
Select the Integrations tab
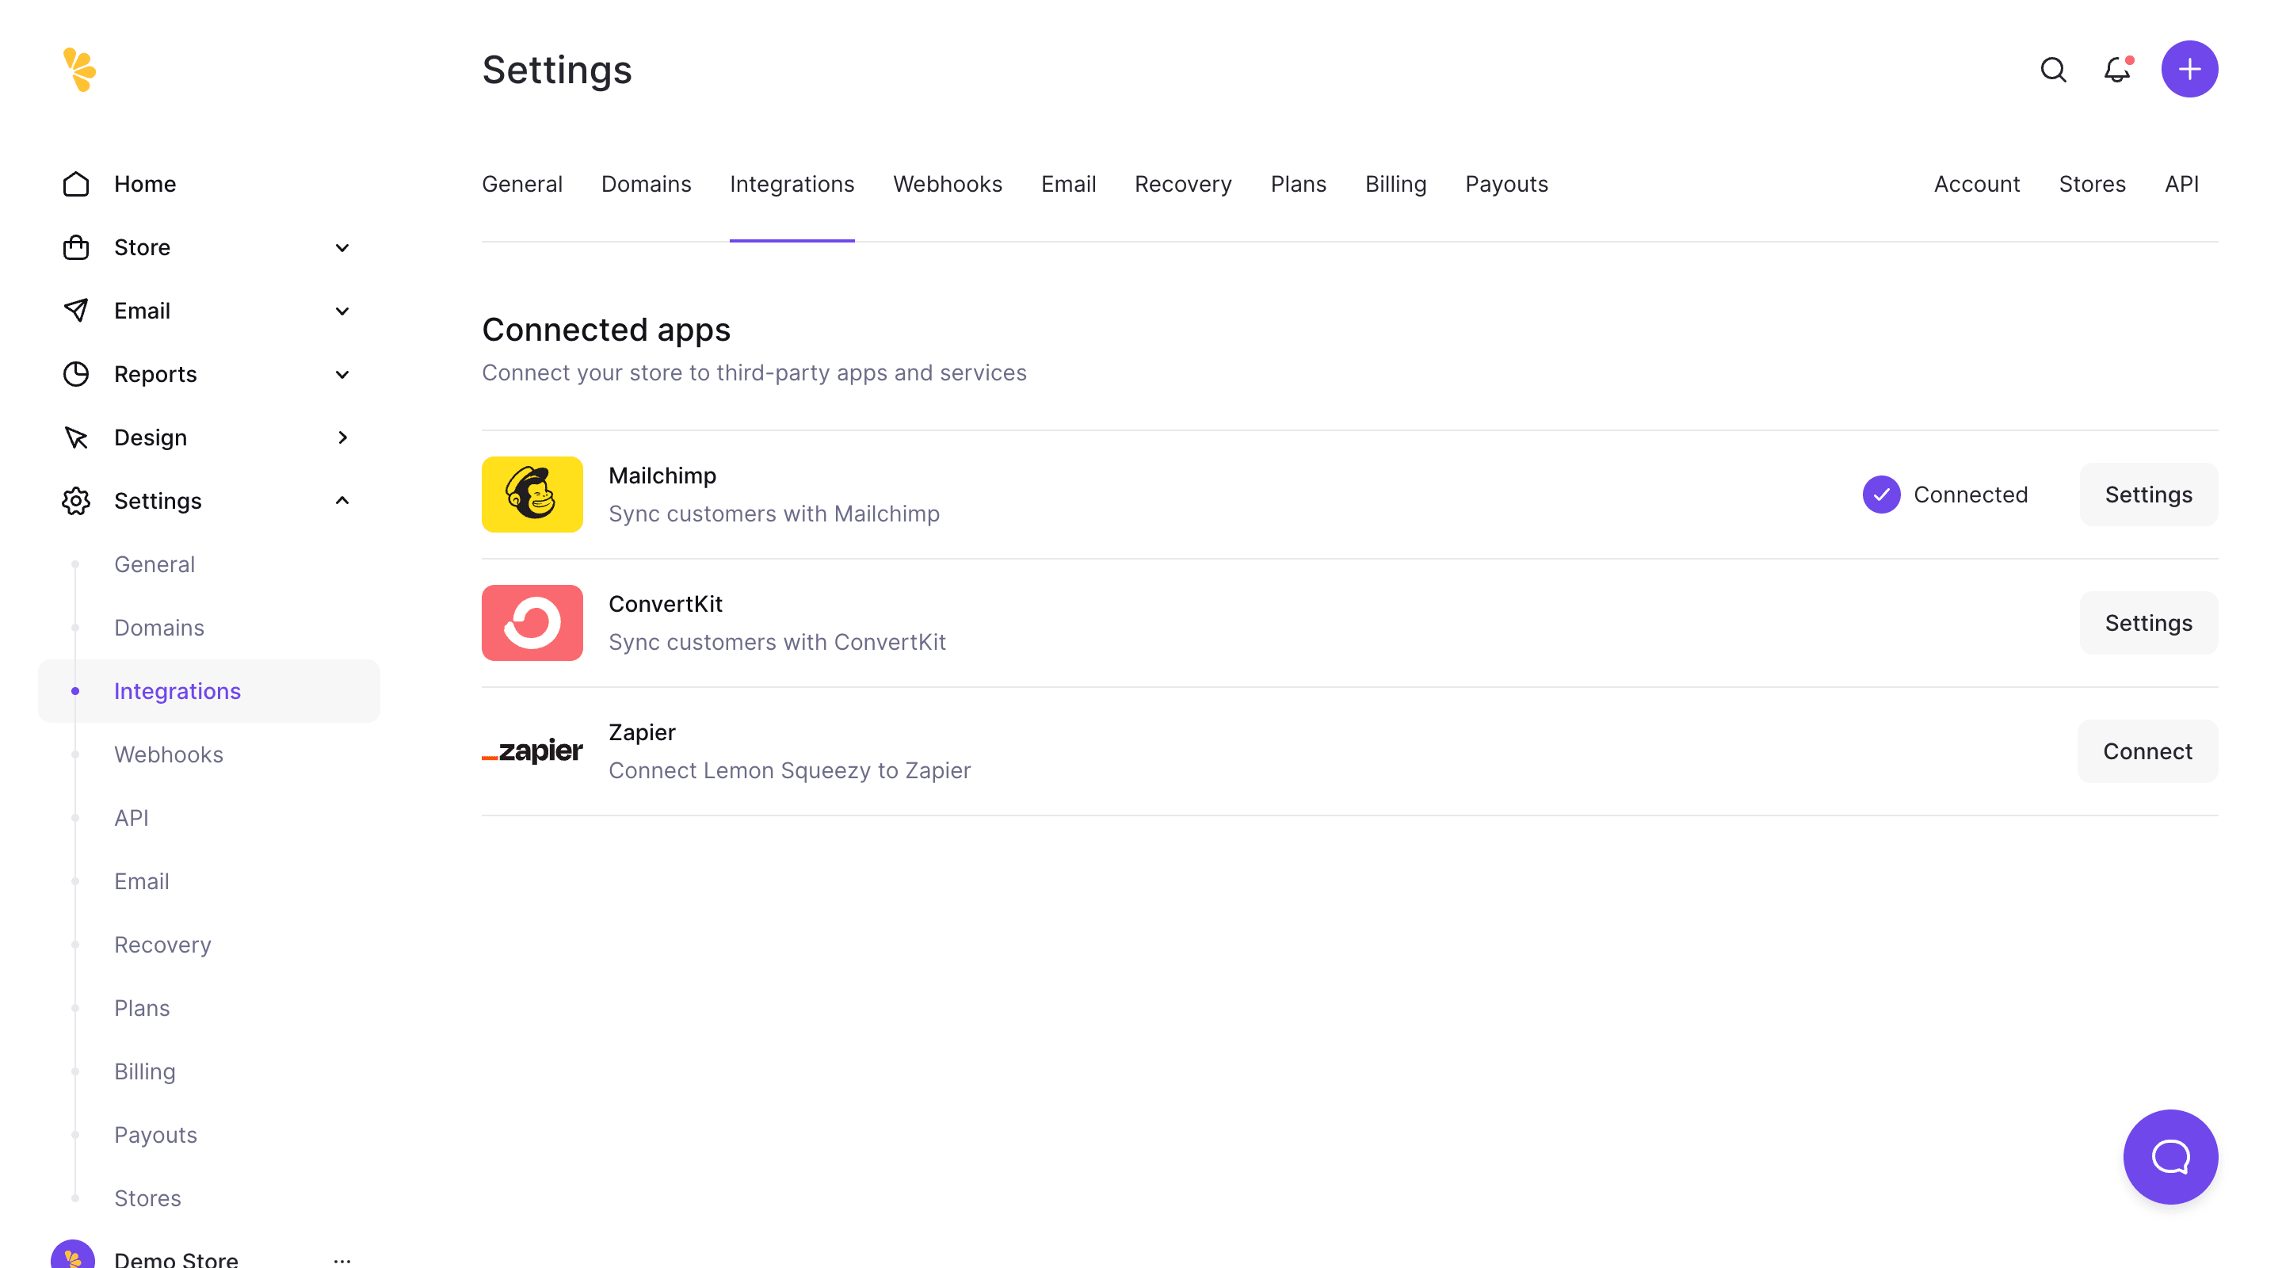792,185
